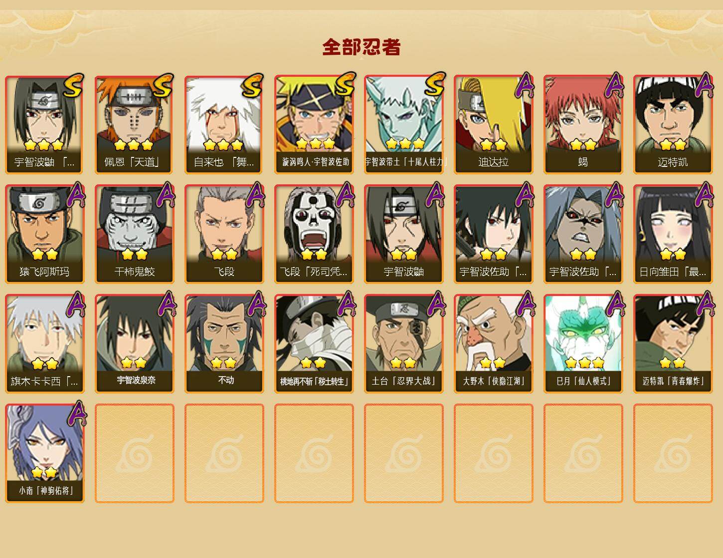The image size is (723, 558).
Task: Choose the 蝎 ninja card
Action: (583, 125)
